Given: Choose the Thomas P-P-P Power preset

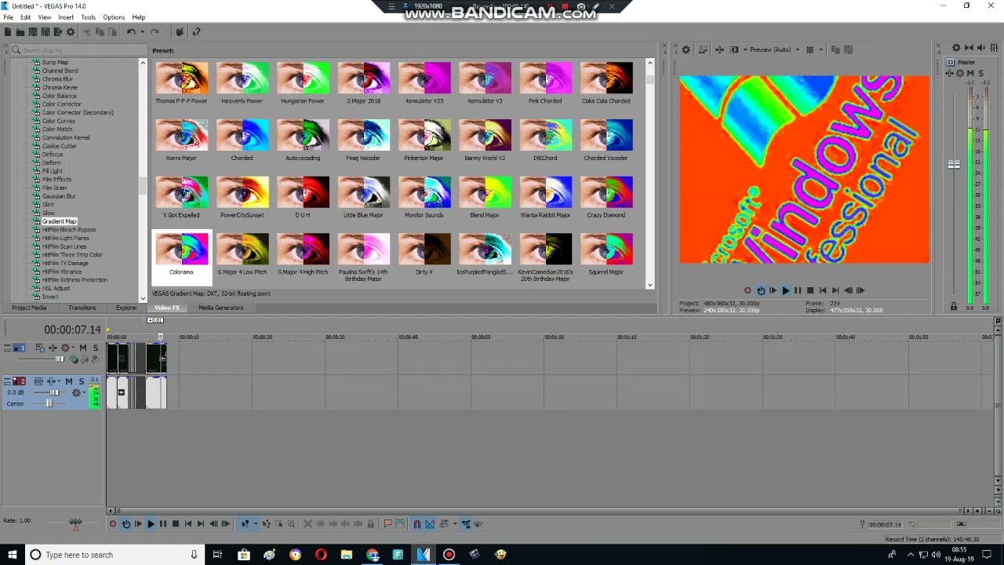Looking at the screenshot, I should point(181,83).
